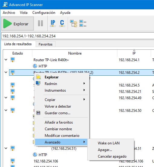Click the HTTP globe icon under R480t+ router
Image resolution: width=154 pixels, height=167 pixels.
tap(35, 66)
